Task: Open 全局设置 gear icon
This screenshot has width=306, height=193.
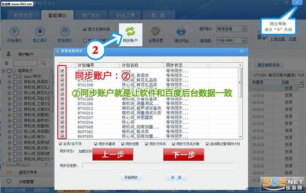Action: 155,31
